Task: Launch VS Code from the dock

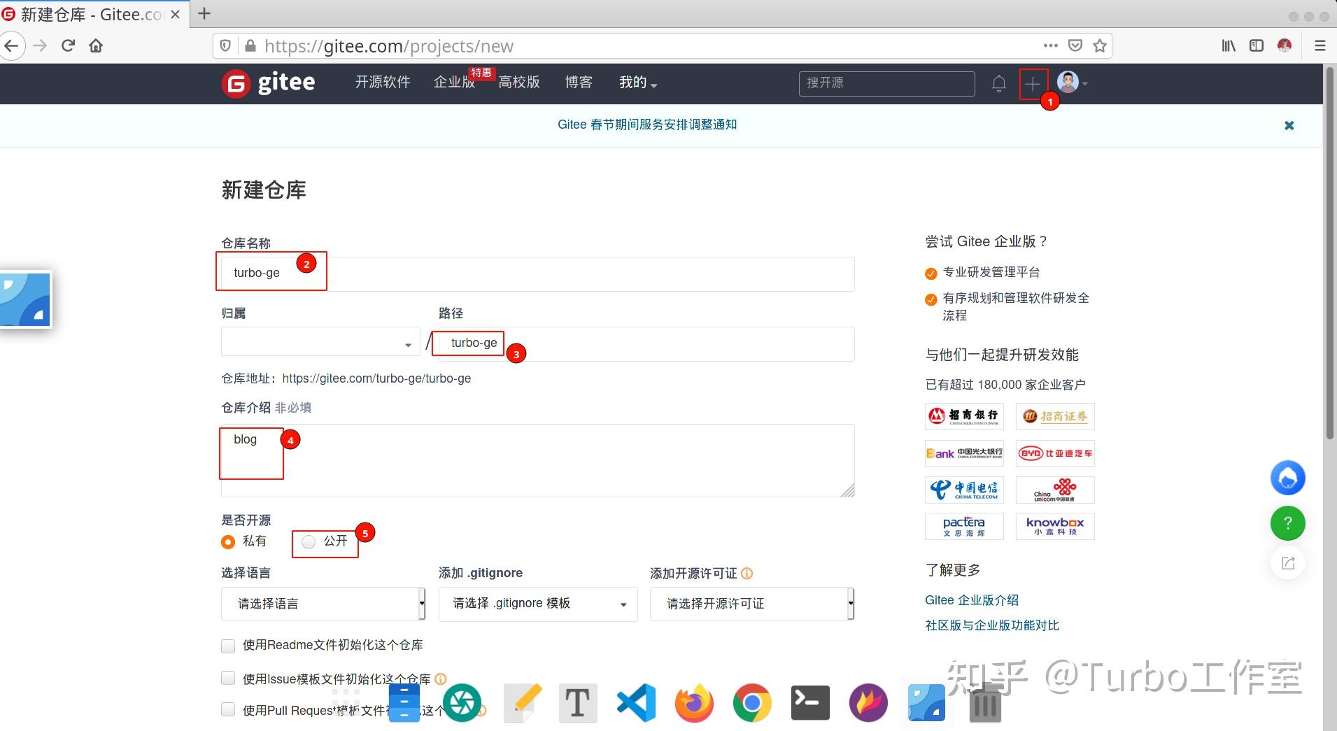Action: tap(635, 702)
